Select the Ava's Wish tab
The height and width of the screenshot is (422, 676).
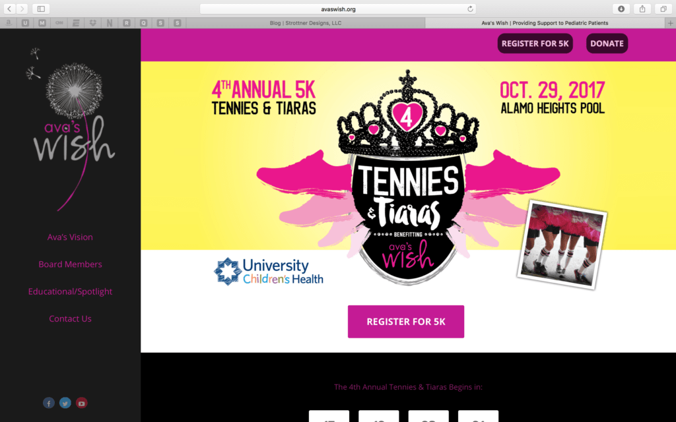click(545, 23)
